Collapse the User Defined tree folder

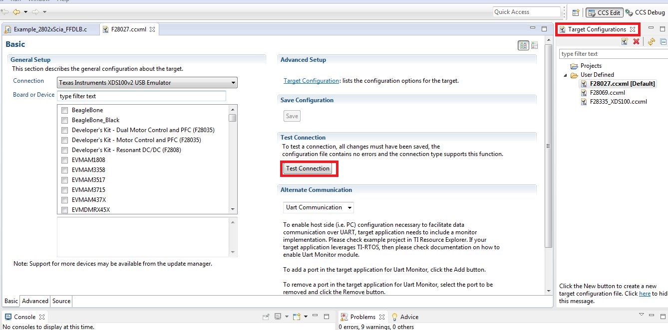click(x=566, y=75)
